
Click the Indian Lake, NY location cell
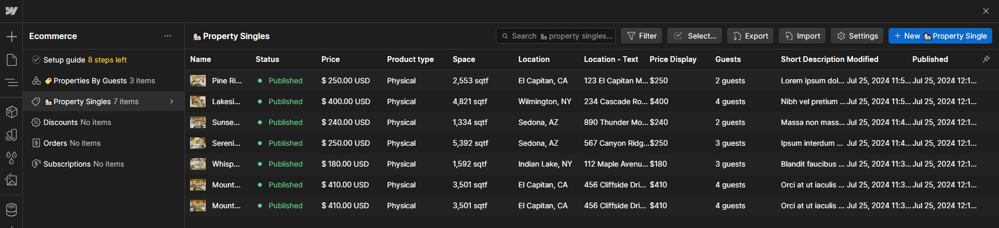coord(545,164)
